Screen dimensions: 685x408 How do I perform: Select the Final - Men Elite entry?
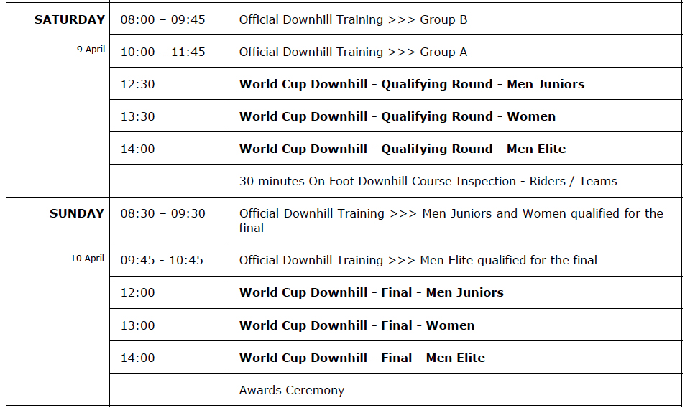pos(362,358)
